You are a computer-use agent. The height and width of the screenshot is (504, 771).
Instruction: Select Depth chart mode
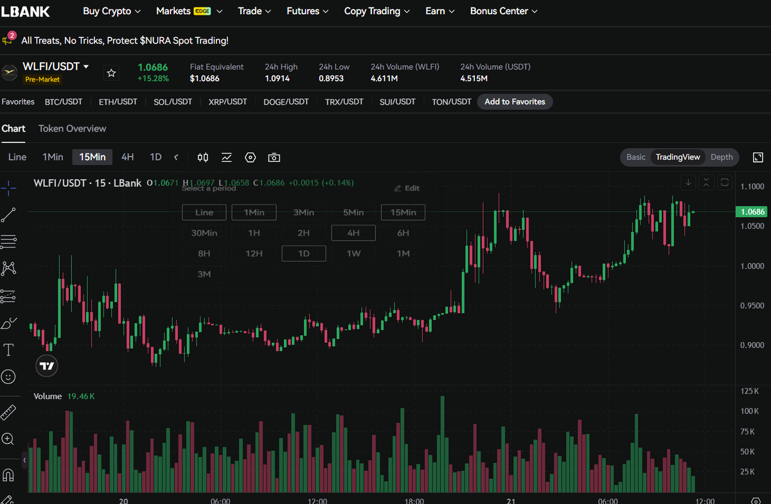[x=722, y=157]
